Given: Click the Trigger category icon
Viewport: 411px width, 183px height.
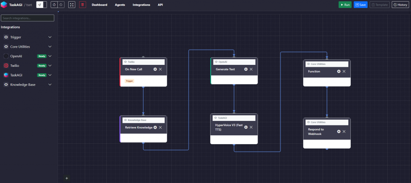Looking at the screenshot, I should click(6, 37).
